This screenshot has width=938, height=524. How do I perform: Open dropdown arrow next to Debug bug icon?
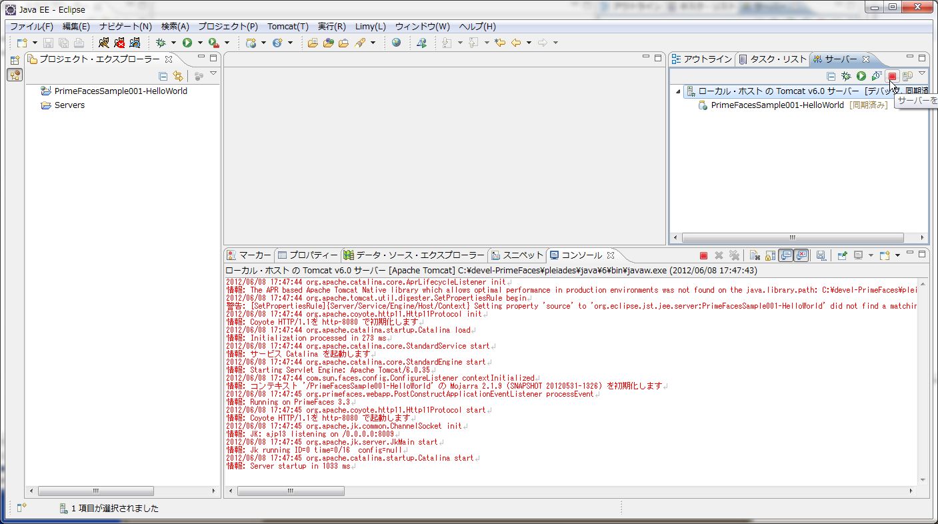click(173, 43)
